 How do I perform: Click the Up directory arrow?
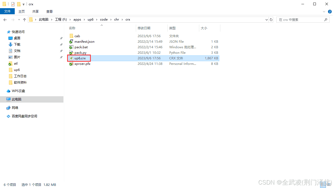(24, 20)
